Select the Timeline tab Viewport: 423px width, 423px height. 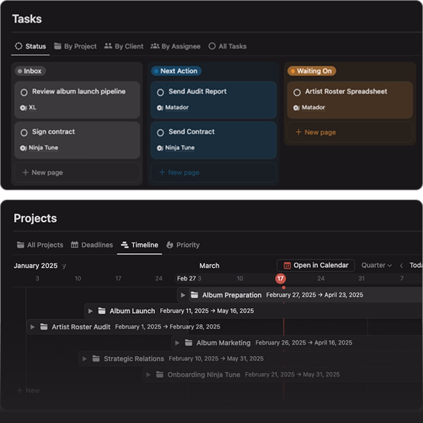(x=140, y=245)
